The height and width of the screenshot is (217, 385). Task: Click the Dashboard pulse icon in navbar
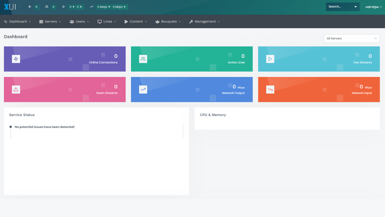click(6, 22)
